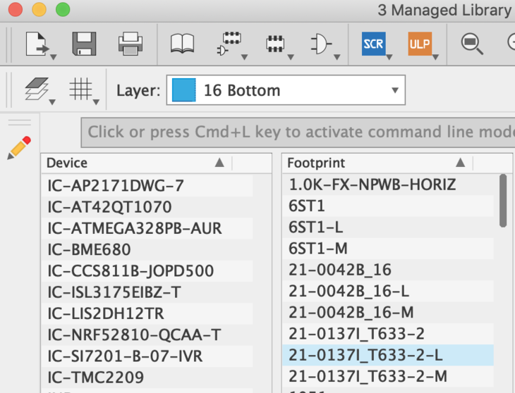Select footprint 21-0042B_16
515x393 pixels.
pos(388,270)
